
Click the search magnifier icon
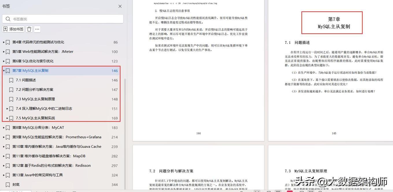coord(8,19)
